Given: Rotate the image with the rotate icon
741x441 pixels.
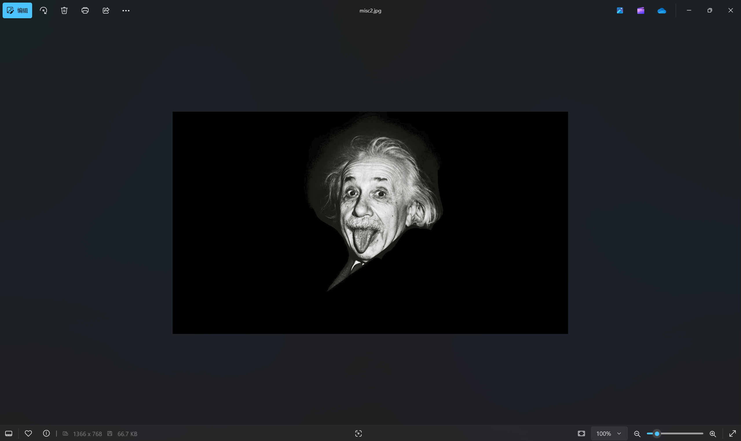Looking at the screenshot, I should click(43, 10).
